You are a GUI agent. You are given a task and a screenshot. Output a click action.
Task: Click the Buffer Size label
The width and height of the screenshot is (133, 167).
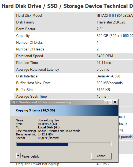coord(25,90)
